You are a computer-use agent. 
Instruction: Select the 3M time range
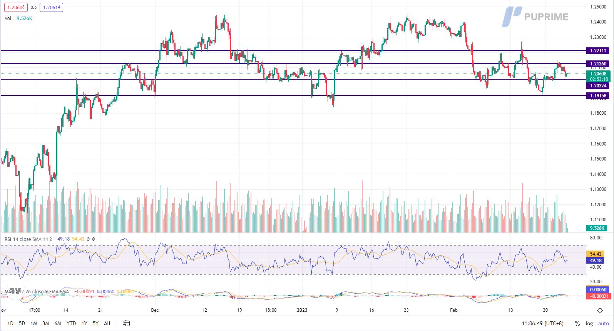coord(46,323)
